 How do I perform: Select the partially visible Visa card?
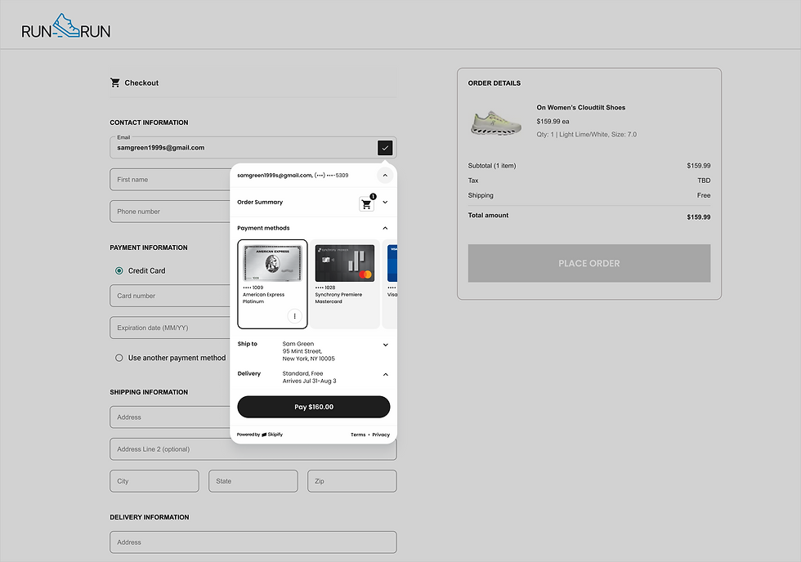pos(391,283)
